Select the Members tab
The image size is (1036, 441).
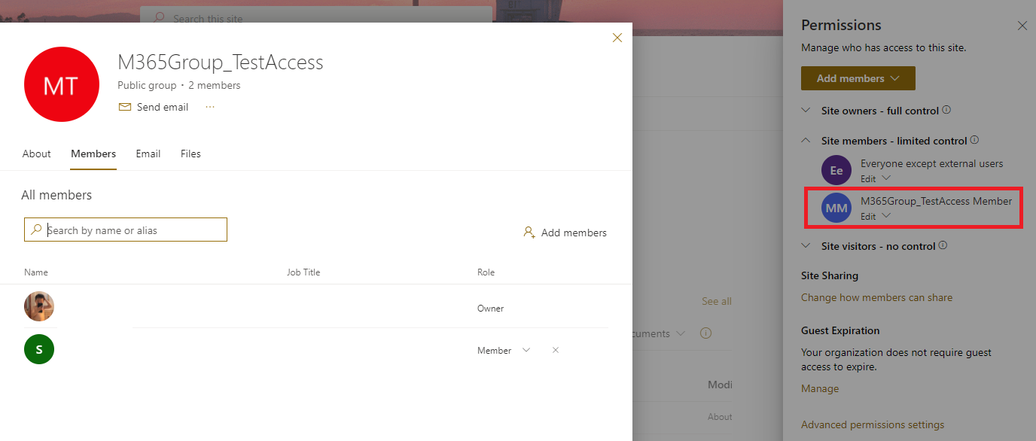click(93, 154)
